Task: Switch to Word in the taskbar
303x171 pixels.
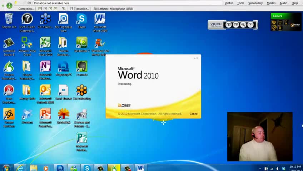Action: 140,168
